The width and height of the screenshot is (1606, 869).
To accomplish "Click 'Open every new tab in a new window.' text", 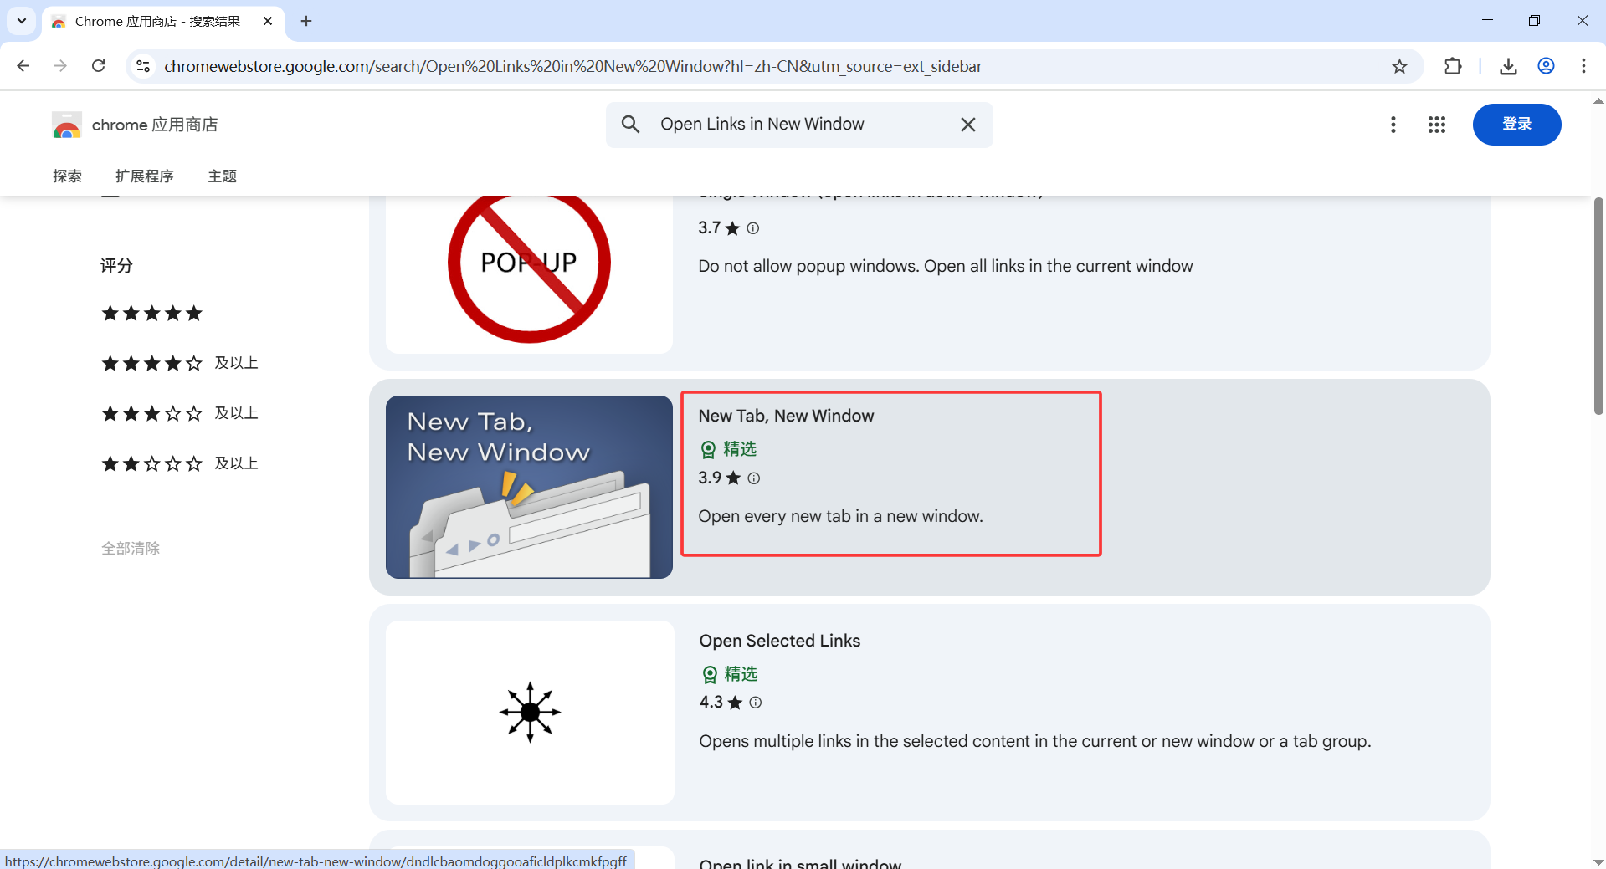I will tap(840, 516).
